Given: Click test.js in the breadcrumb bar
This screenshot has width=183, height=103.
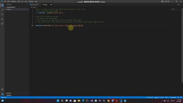Looking at the screenshot, I should (x=34, y=7).
